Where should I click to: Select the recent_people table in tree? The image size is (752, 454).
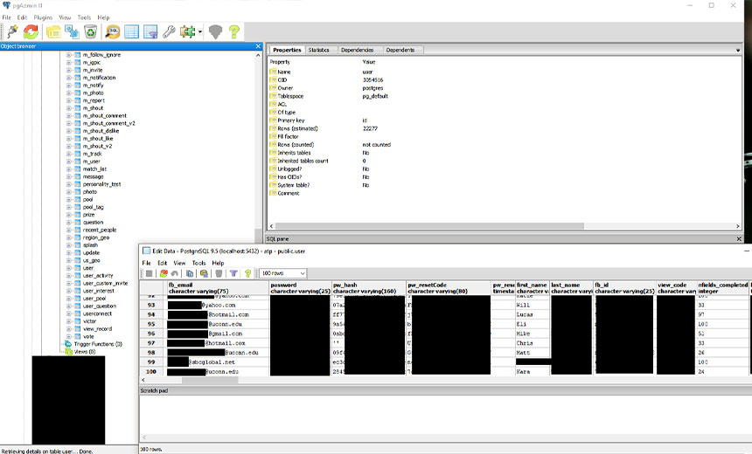click(x=100, y=230)
